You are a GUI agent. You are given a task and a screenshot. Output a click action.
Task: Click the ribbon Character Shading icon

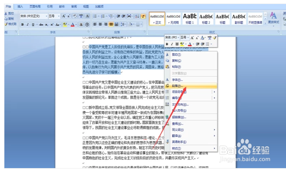point(81,25)
